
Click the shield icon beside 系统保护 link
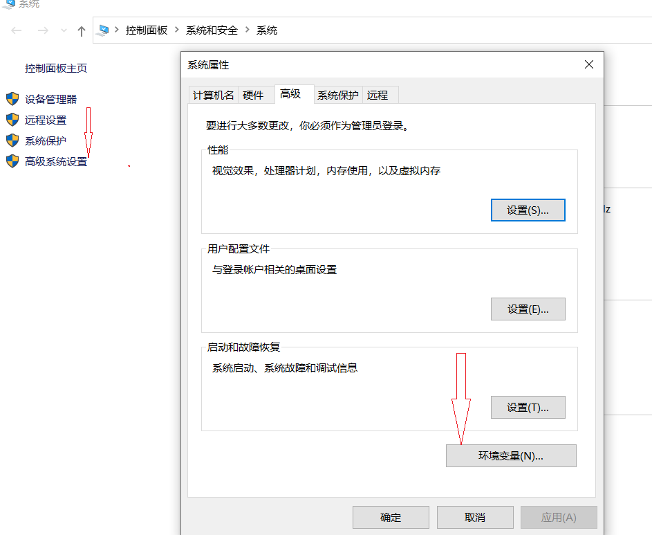(x=12, y=140)
